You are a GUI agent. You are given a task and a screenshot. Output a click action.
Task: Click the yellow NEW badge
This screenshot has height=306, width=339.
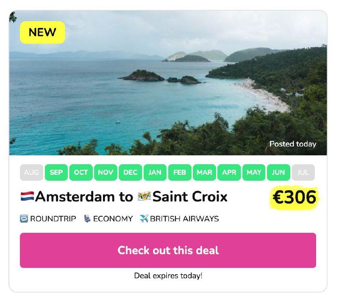tap(43, 33)
